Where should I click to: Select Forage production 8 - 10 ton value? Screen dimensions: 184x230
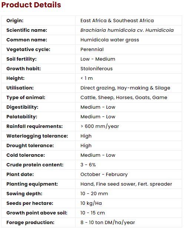click(x=108, y=223)
